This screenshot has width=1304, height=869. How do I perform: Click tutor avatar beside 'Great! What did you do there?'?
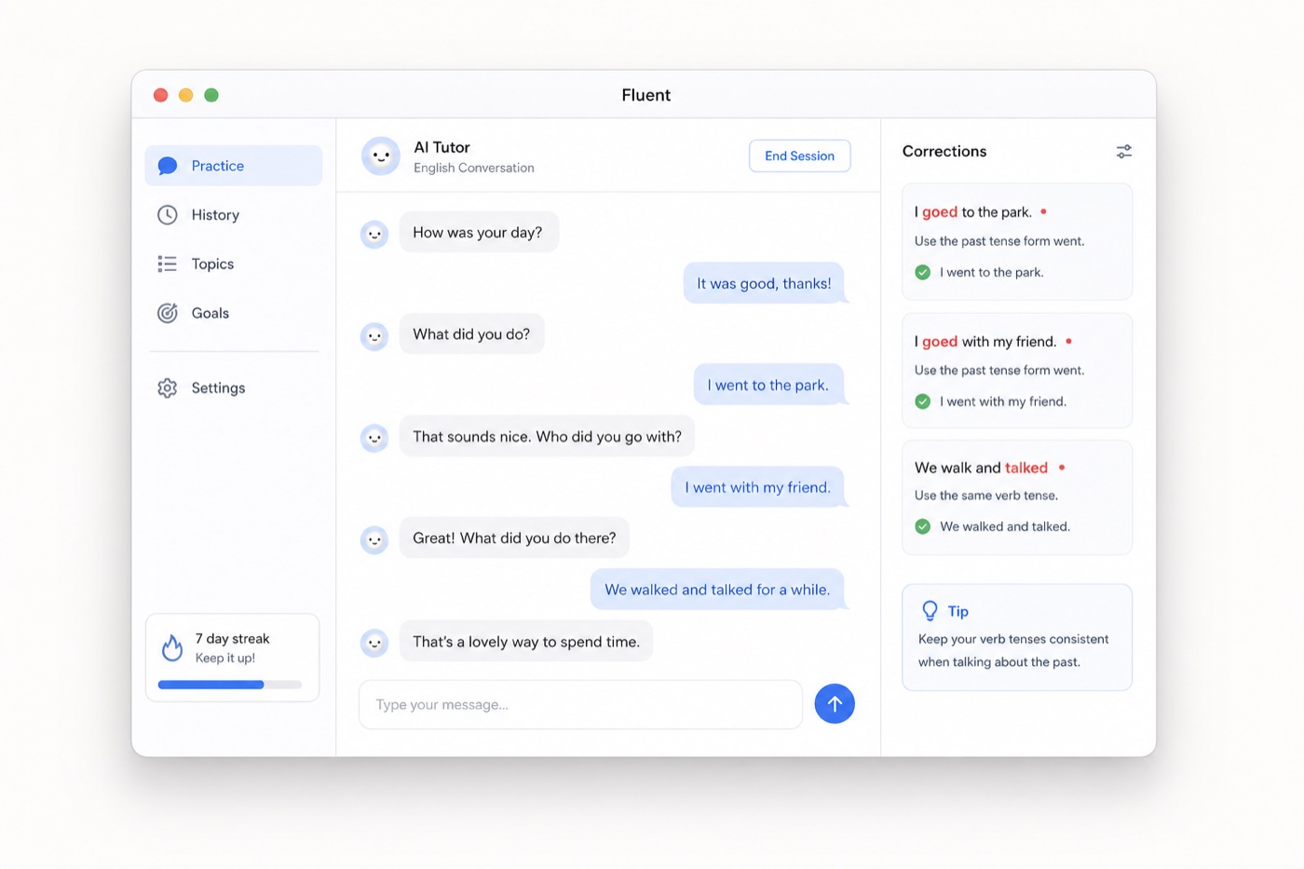click(x=374, y=540)
